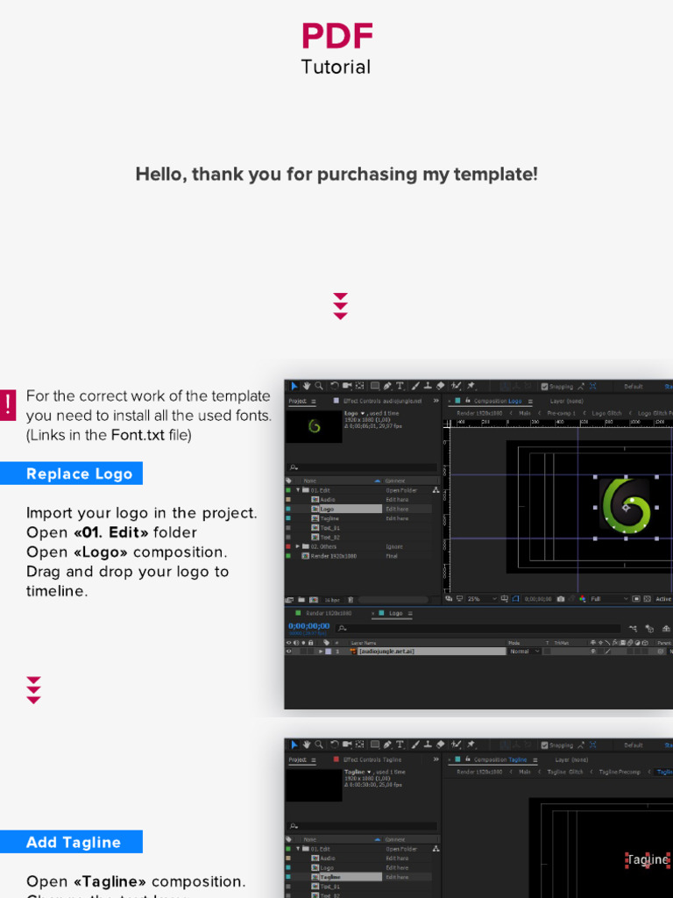
Task: Toggle the transparency grid icon beside Active
Action: [x=647, y=599]
